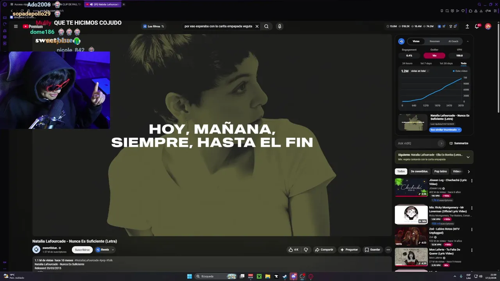Click the Preguntar button
The height and width of the screenshot is (281, 500).
pos(349,250)
